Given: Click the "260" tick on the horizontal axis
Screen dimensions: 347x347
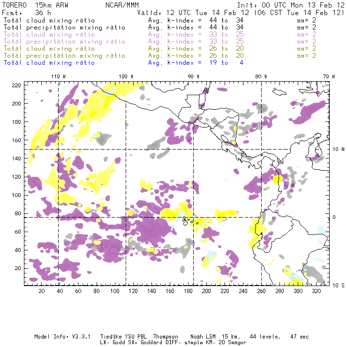Looking at the screenshot, I should (261, 291).
